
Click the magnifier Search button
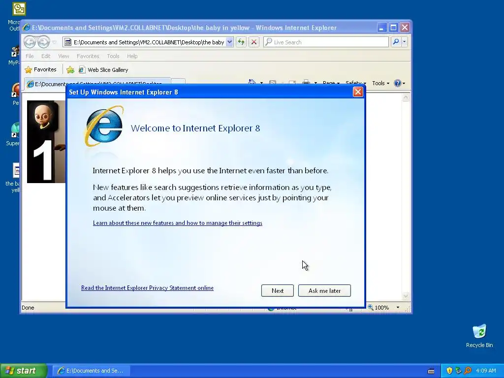point(396,42)
